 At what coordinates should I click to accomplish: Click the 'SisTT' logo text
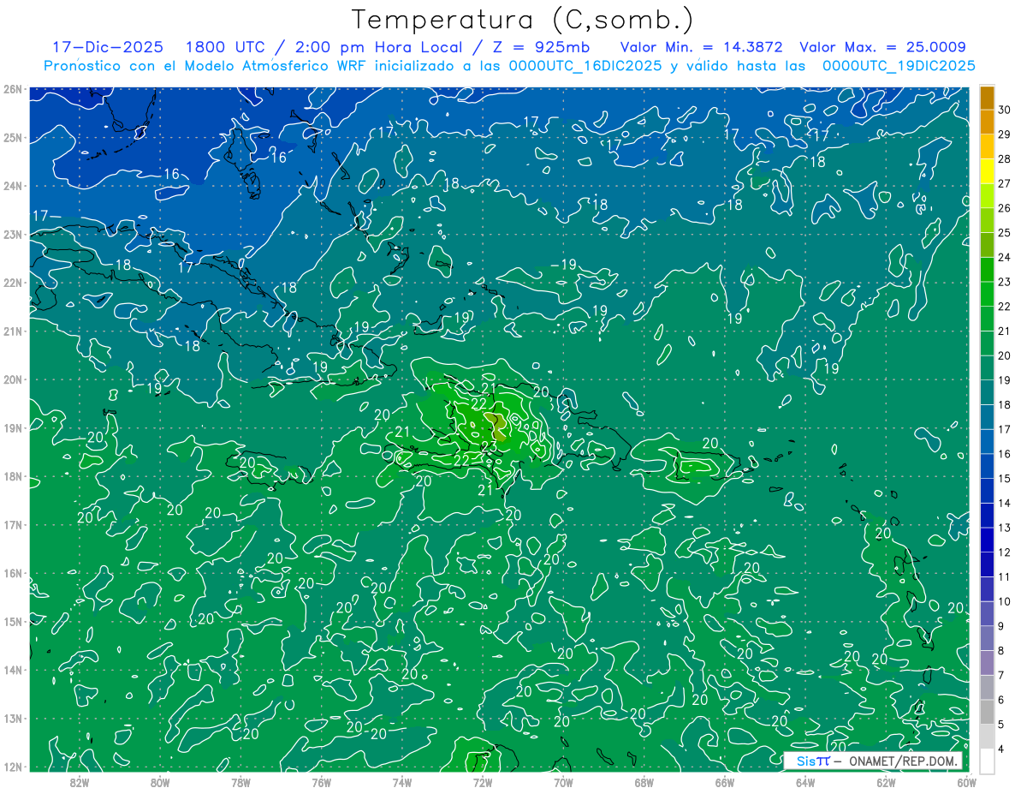tap(813, 761)
